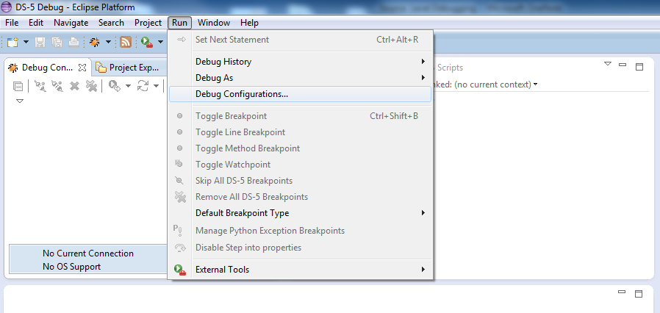
Task: Click Collapse All in Debug Control
Action: [x=18, y=86]
